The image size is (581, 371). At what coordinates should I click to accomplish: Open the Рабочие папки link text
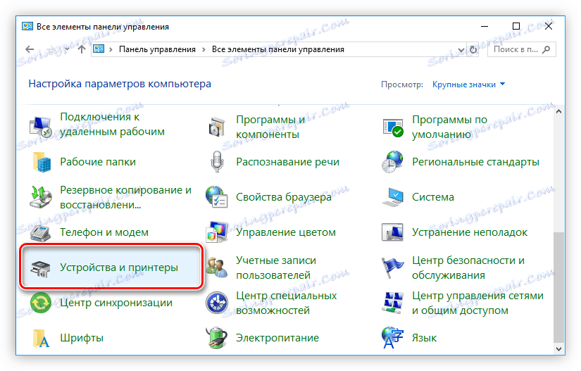98,162
